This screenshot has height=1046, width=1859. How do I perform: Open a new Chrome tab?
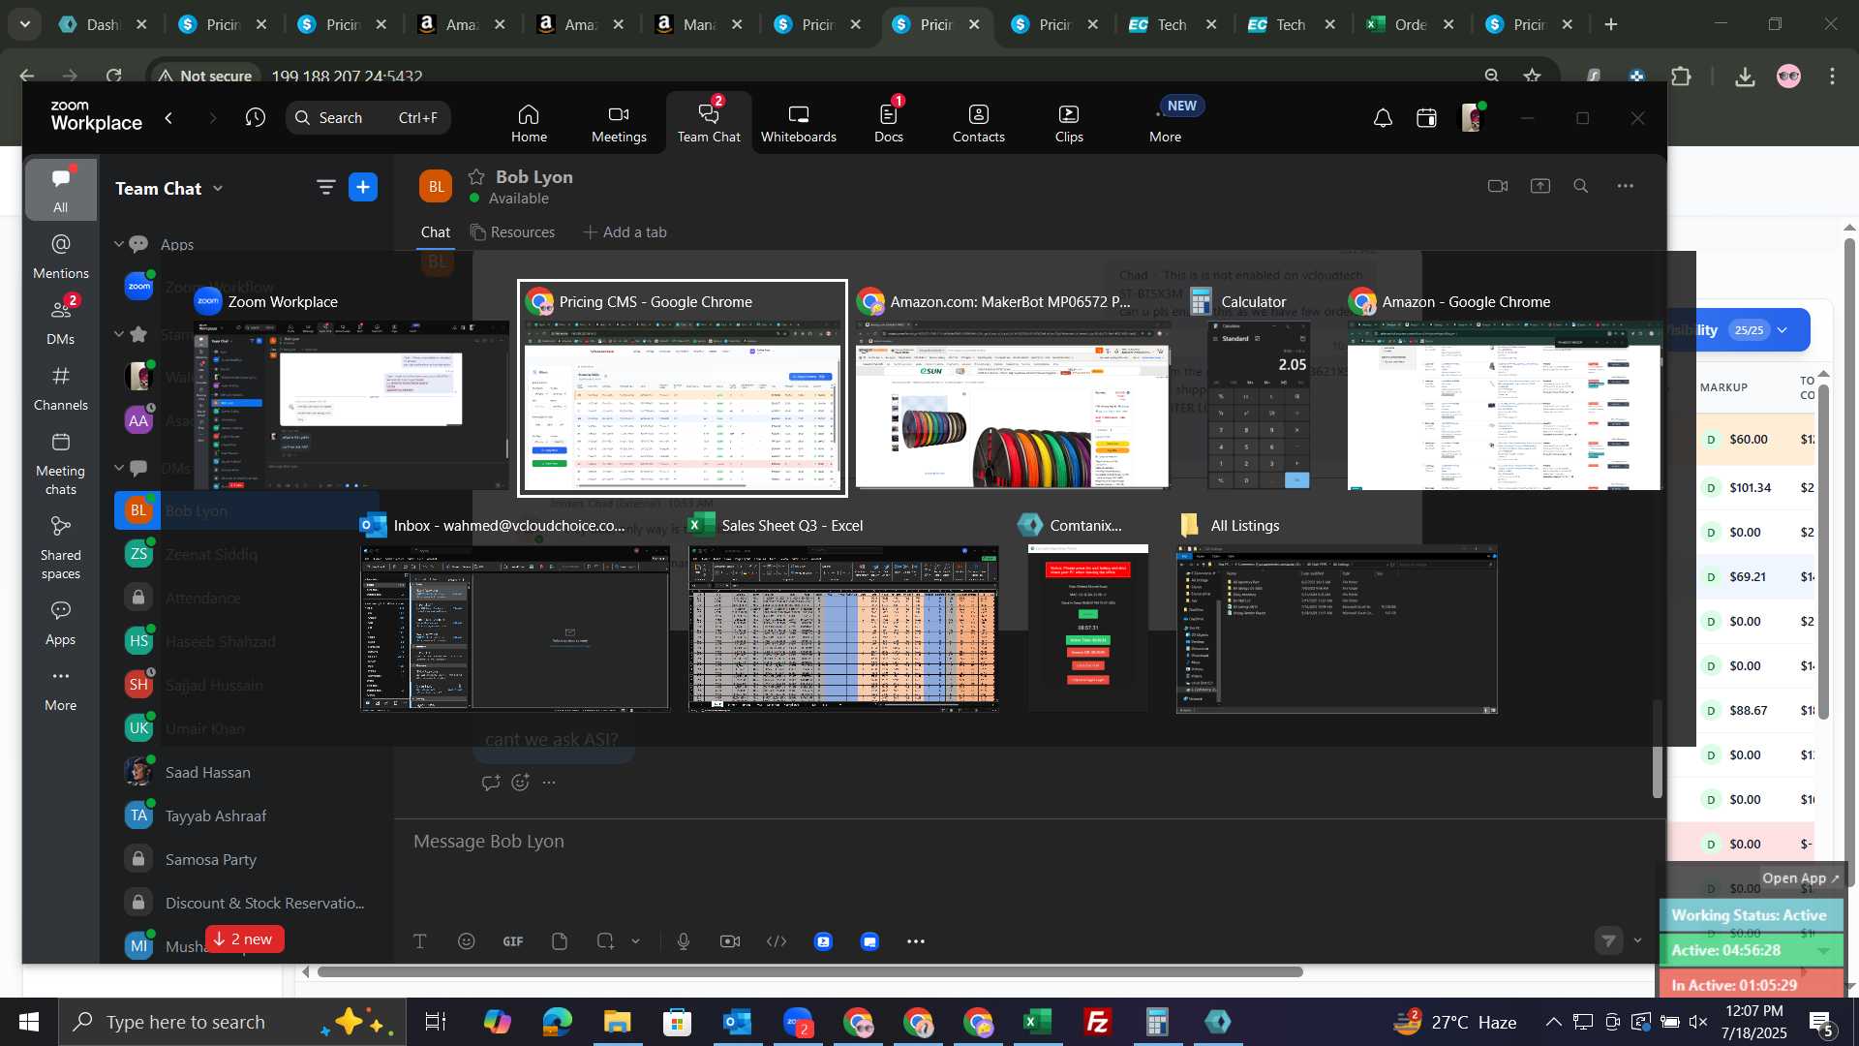click(x=1611, y=25)
